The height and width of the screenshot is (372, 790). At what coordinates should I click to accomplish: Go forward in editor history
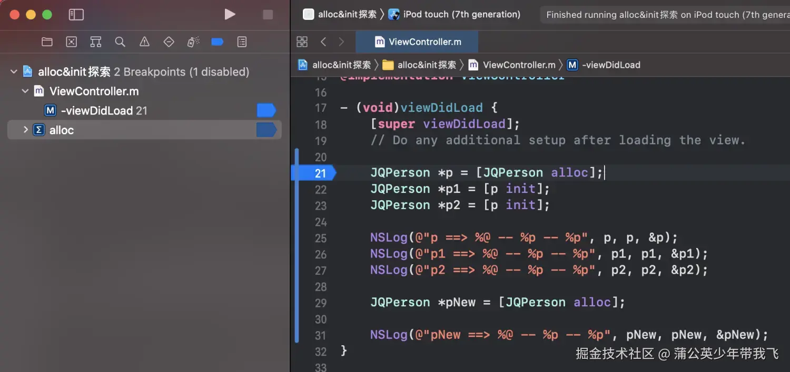(341, 42)
